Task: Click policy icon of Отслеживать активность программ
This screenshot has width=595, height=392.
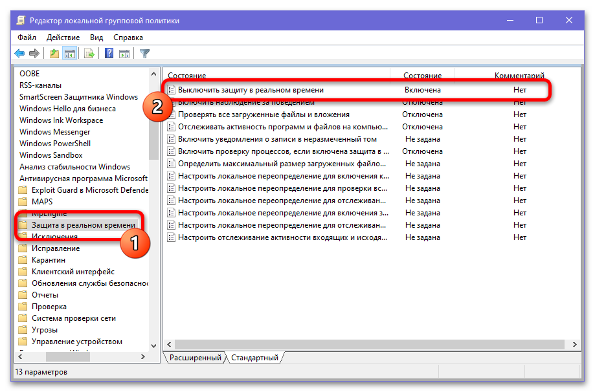Action: pyautogui.click(x=172, y=127)
